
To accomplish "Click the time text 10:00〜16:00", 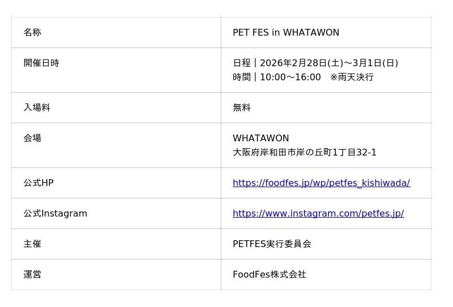I will click(x=290, y=77).
